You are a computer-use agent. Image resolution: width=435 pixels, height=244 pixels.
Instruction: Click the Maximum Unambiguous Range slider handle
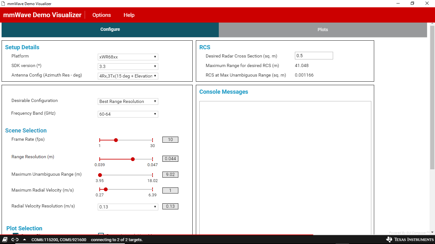click(100, 175)
